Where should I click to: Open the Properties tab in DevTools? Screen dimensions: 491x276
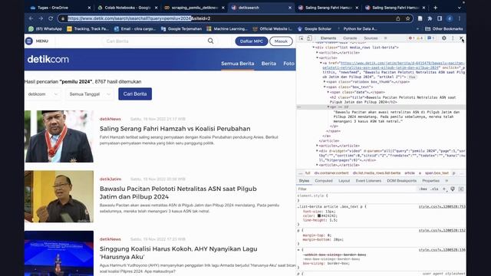coord(430,181)
